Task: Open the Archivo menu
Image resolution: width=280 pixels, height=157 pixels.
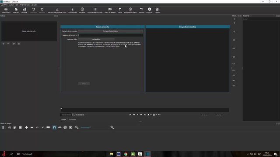Action: (4, 5)
